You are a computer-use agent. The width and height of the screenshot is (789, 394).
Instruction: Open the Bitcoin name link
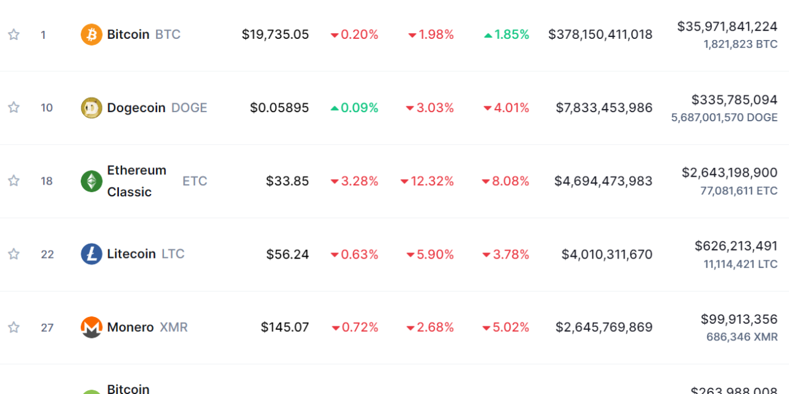point(128,34)
